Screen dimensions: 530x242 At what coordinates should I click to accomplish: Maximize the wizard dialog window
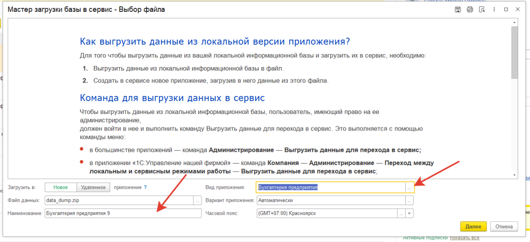(x=506, y=9)
